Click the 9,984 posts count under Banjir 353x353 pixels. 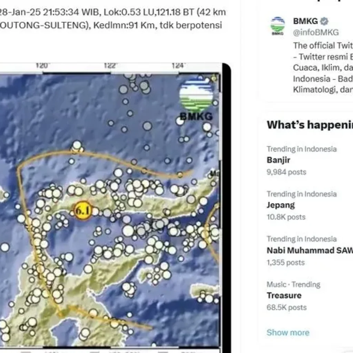pos(286,172)
